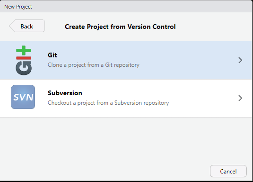Choose "Clone a project from a Git repository"
253x182 pixels.
click(x=94, y=65)
